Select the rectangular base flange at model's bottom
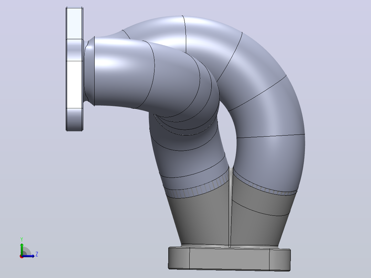 tap(229, 259)
